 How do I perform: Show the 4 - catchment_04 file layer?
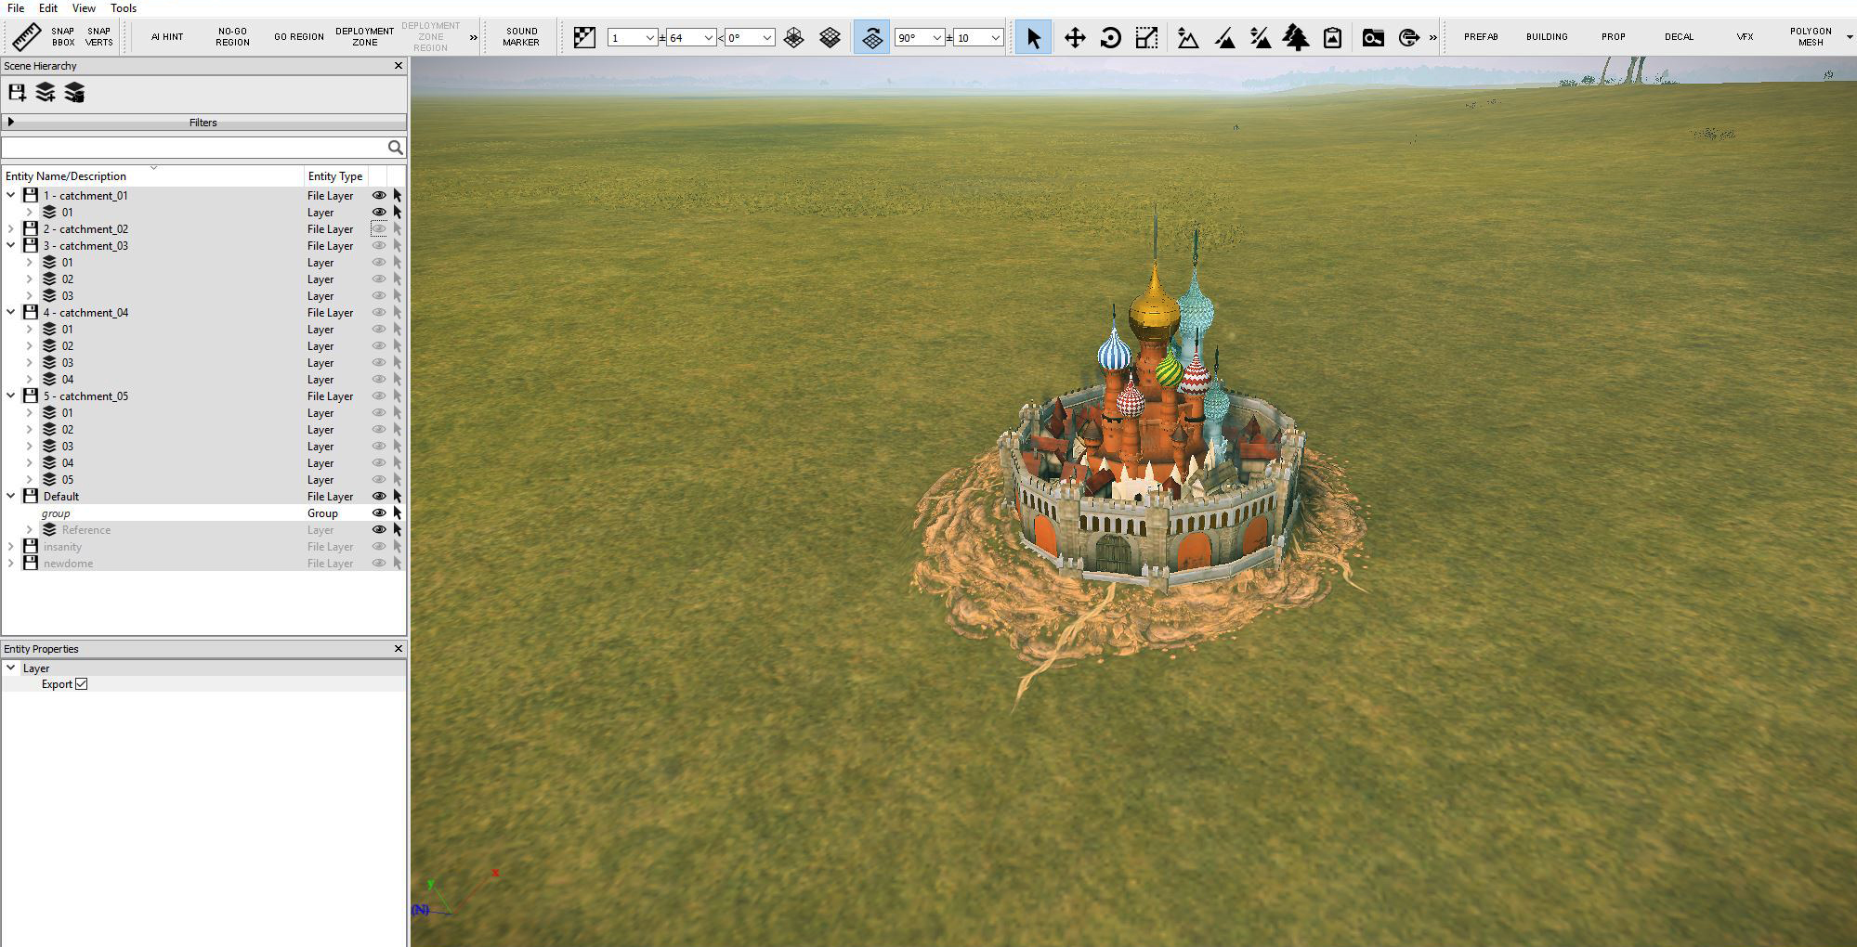click(379, 313)
